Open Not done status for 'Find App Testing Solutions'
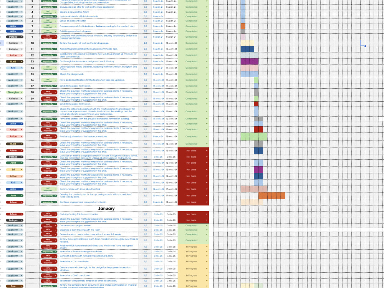 pyautogui.click(x=193, y=214)
